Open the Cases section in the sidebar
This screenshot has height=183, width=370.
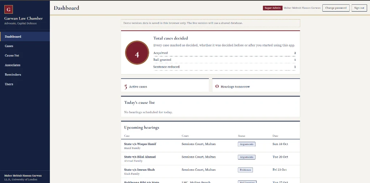point(25,46)
